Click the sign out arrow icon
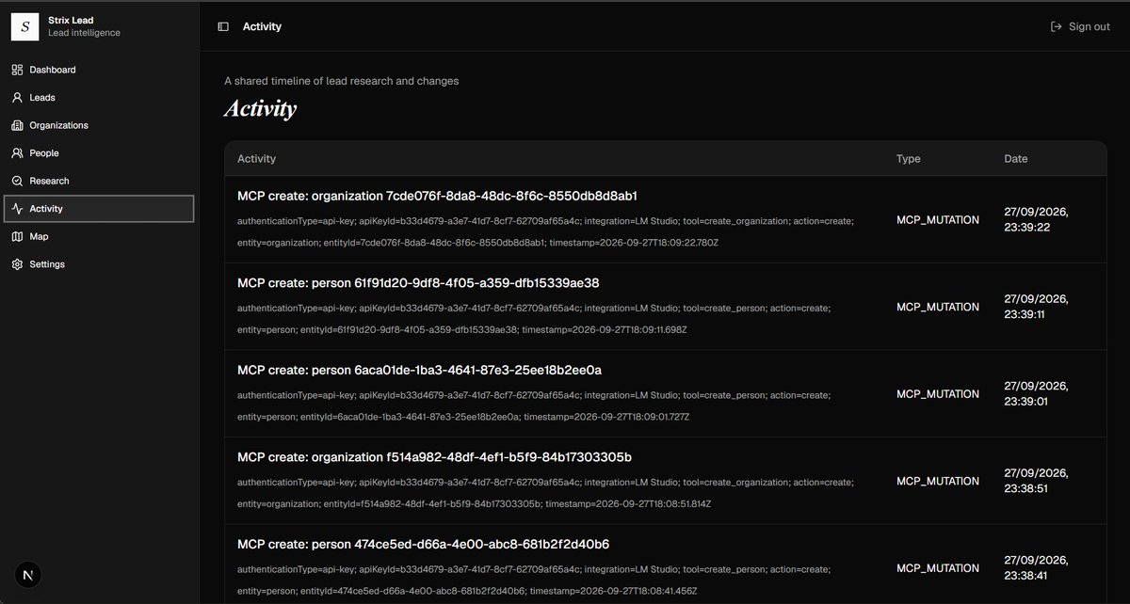The height and width of the screenshot is (604, 1130). [1057, 26]
